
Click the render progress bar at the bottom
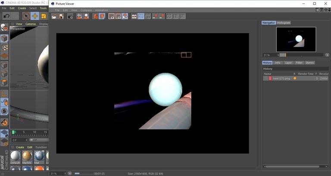(x=84, y=173)
